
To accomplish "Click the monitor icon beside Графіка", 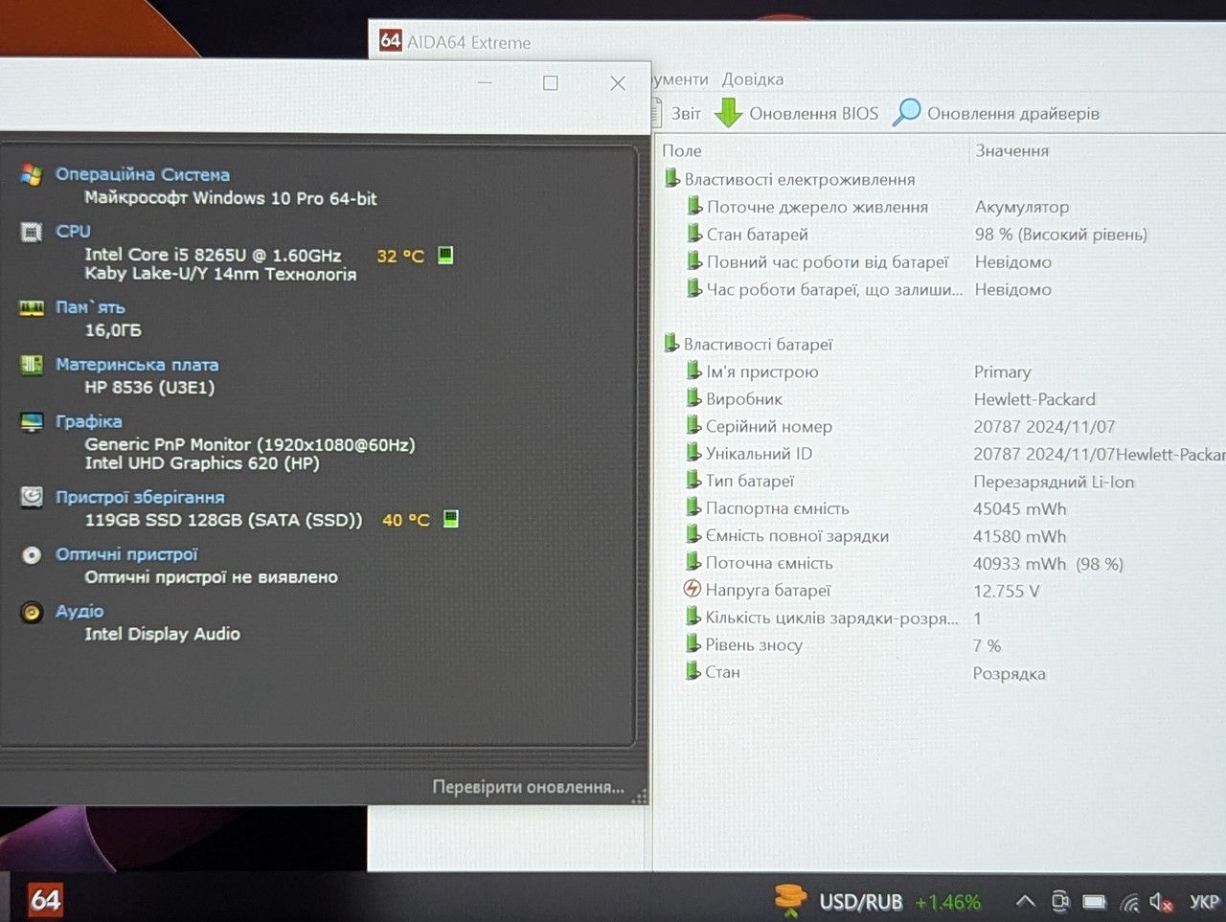I will point(32,421).
